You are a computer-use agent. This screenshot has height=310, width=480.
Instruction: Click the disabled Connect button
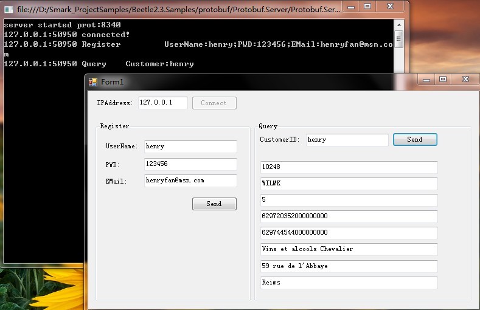214,103
